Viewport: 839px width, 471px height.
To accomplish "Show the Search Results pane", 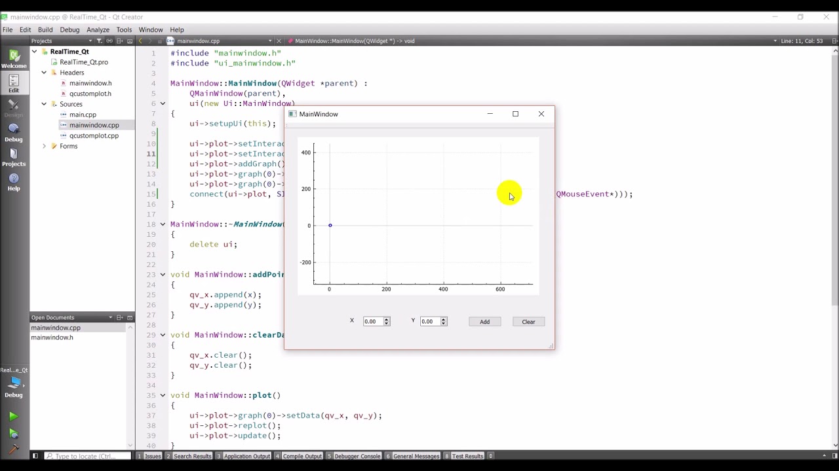I will (189, 456).
